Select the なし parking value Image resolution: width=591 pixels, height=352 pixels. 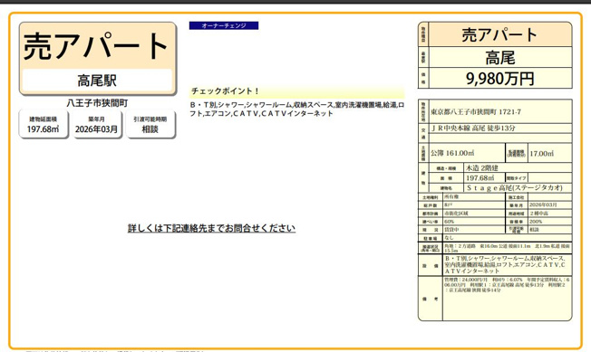coord(449,238)
